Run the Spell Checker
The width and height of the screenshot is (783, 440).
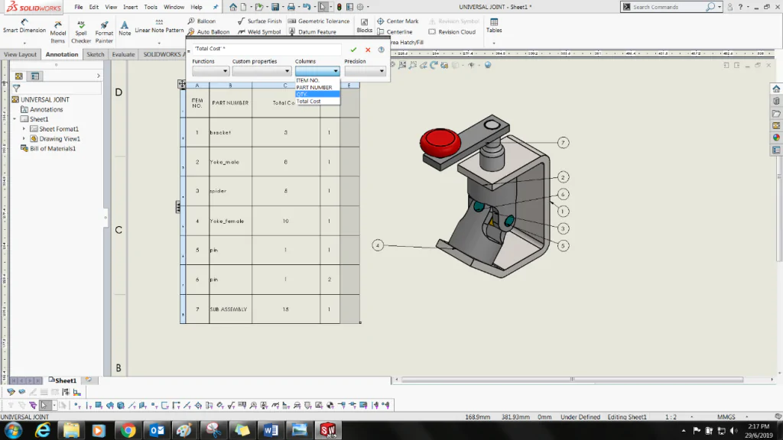click(81, 32)
